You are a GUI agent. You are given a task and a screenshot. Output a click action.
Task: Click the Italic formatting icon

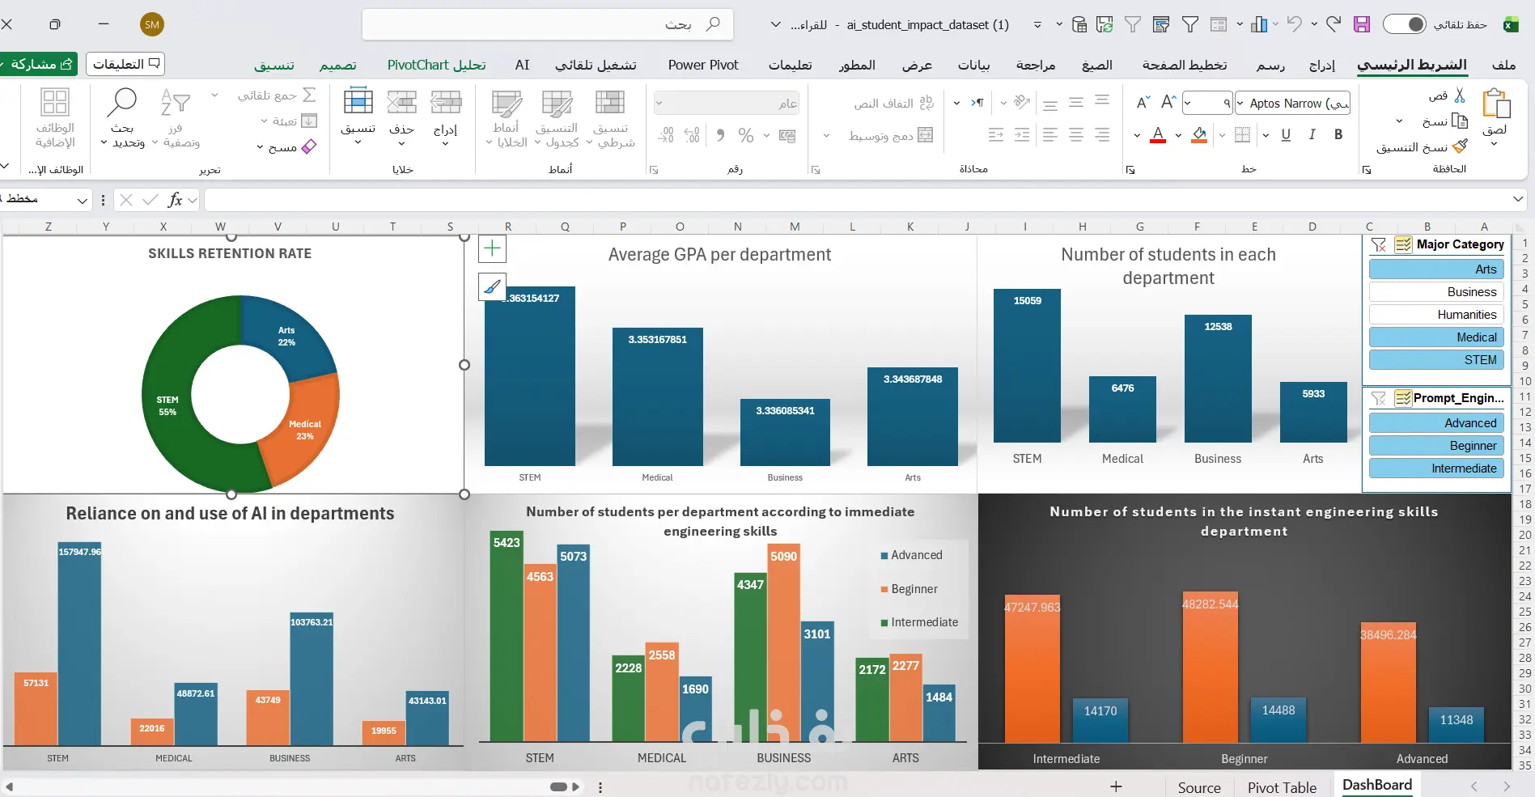(x=1312, y=134)
